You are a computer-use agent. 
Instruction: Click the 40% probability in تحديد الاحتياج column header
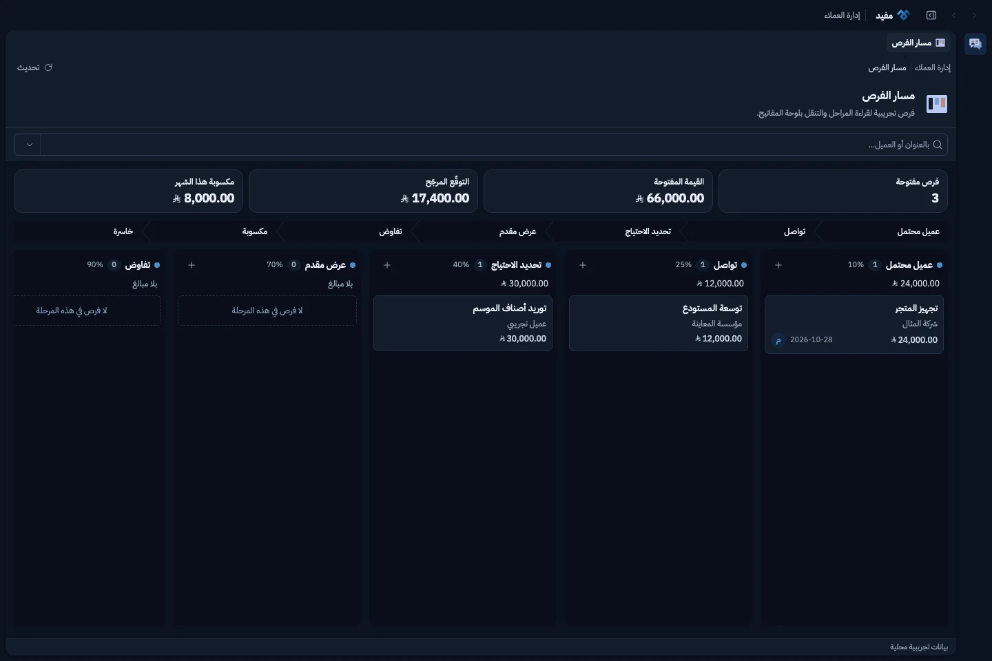[461, 265]
